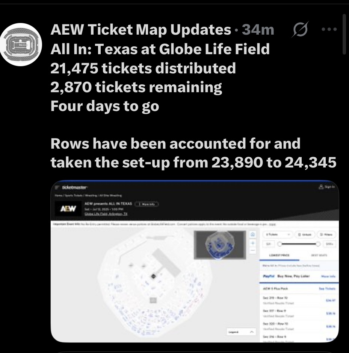This screenshot has height=353, width=349.
Task: Click the map zoom-out minus icon
Action: point(253,250)
